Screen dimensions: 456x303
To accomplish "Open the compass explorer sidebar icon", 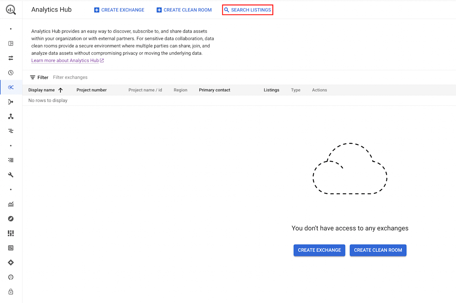I will (x=11, y=219).
